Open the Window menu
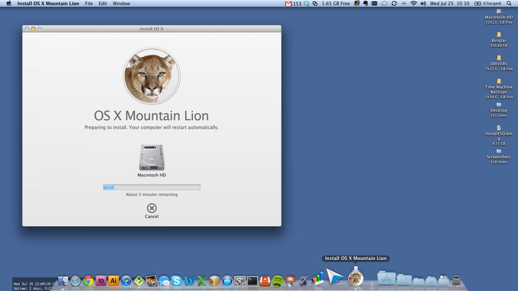This screenshot has height=291, width=518. pyautogui.click(x=121, y=3)
